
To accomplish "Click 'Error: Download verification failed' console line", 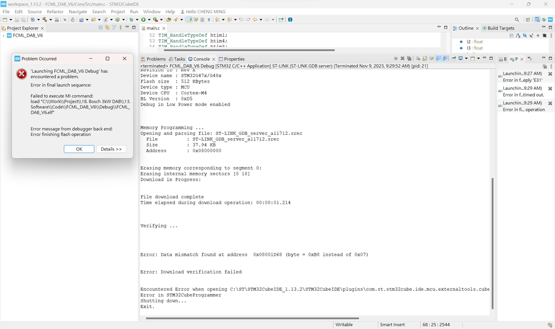I will point(191,272).
